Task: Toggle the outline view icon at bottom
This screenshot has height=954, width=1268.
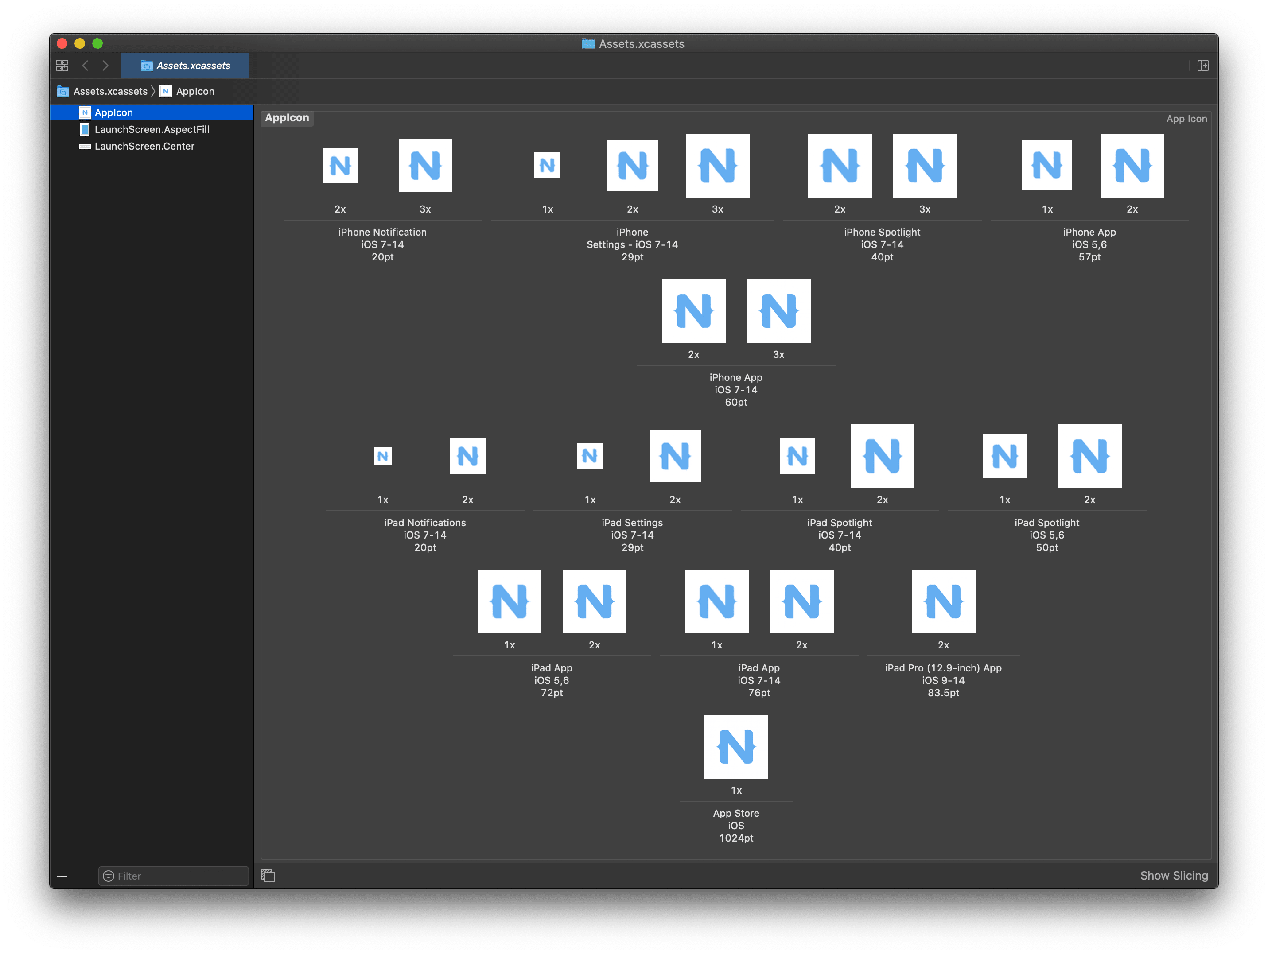Action: click(x=268, y=876)
